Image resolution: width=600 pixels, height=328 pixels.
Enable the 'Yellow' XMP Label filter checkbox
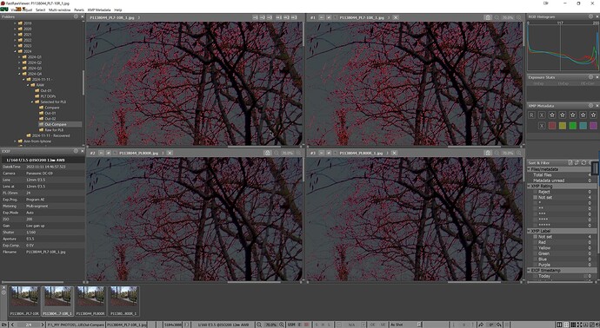coord(535,248)
